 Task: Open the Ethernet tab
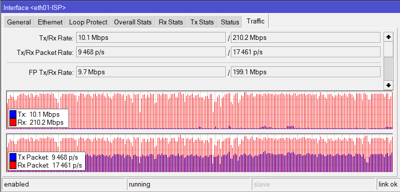pyautogui.click(x=50, y=22)
